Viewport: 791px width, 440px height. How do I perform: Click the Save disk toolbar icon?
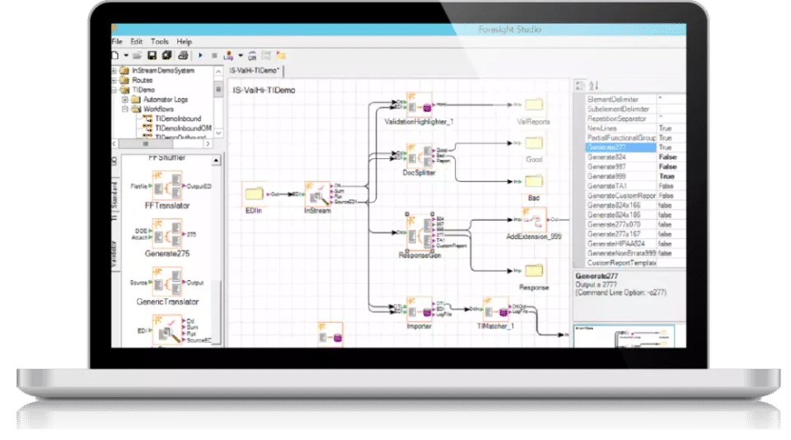coord(152,55)
